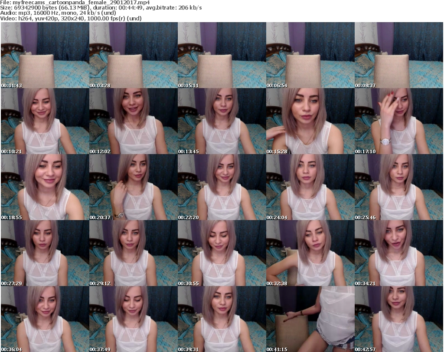
Task: Click the frame at 00:20:37
Action: [134, 188]
